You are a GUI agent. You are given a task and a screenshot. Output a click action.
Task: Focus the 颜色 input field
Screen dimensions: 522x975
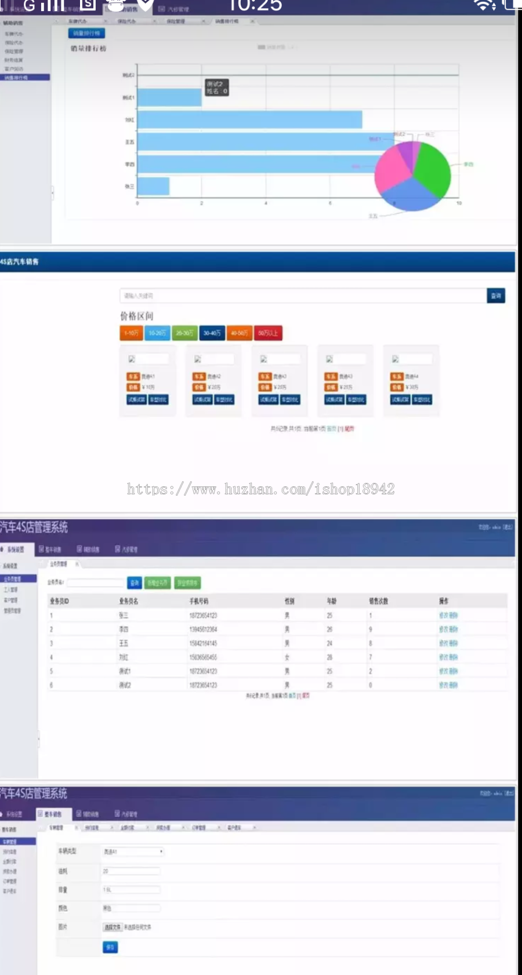[131, 908]
